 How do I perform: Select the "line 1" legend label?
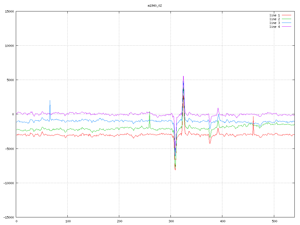pyautogui.click(x=275, y=15)
